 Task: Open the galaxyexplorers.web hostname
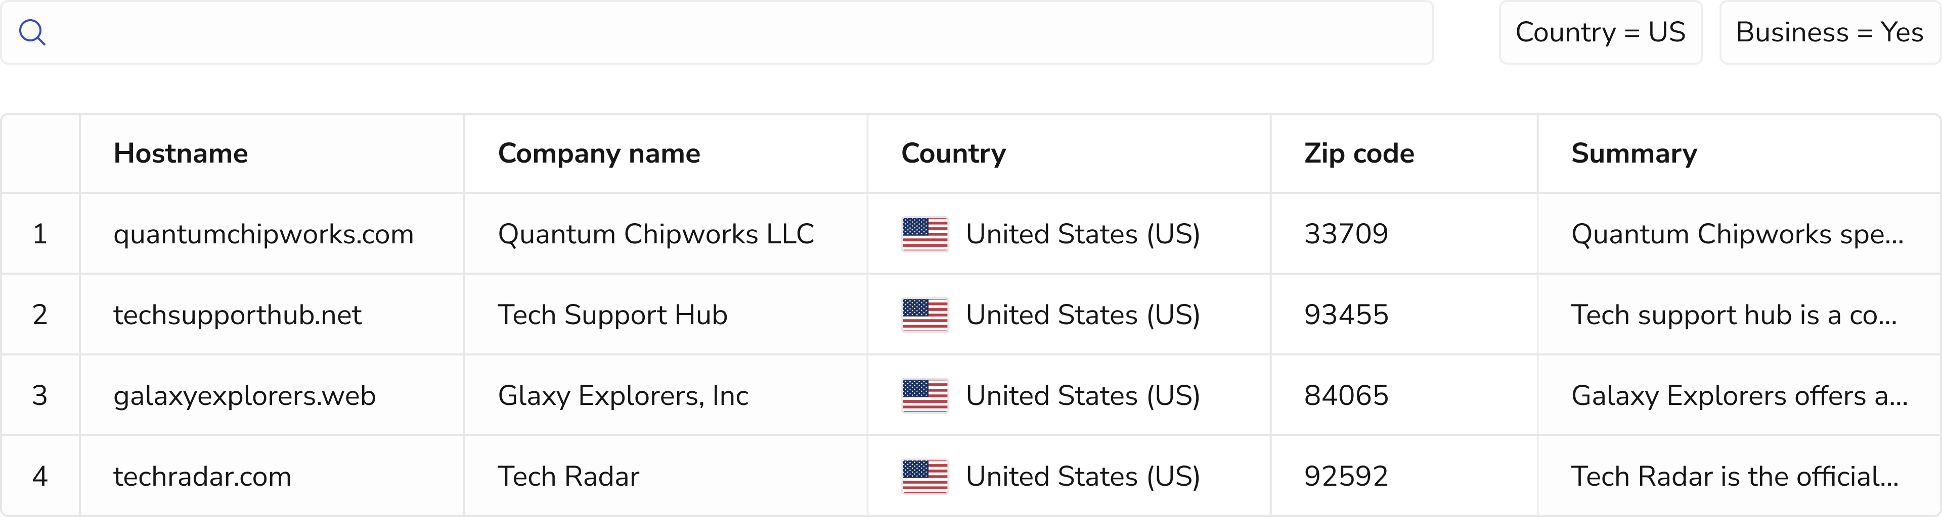pos(244,396)
